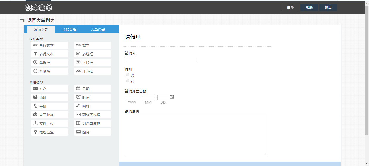
Task: Go back via 返回表单列表 link
Action: [x=41, y=20]
